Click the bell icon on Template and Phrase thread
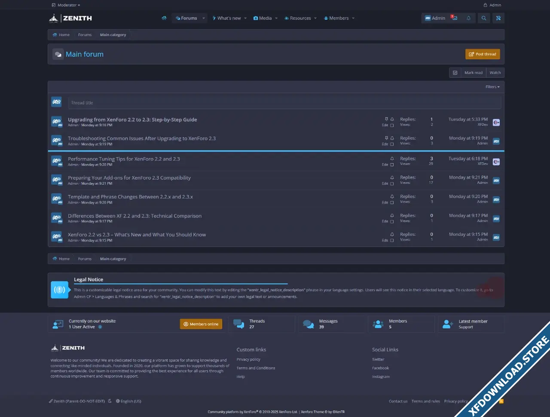 (392, 197)
